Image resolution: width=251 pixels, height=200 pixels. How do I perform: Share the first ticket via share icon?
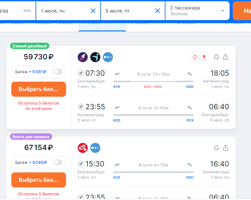226,57
